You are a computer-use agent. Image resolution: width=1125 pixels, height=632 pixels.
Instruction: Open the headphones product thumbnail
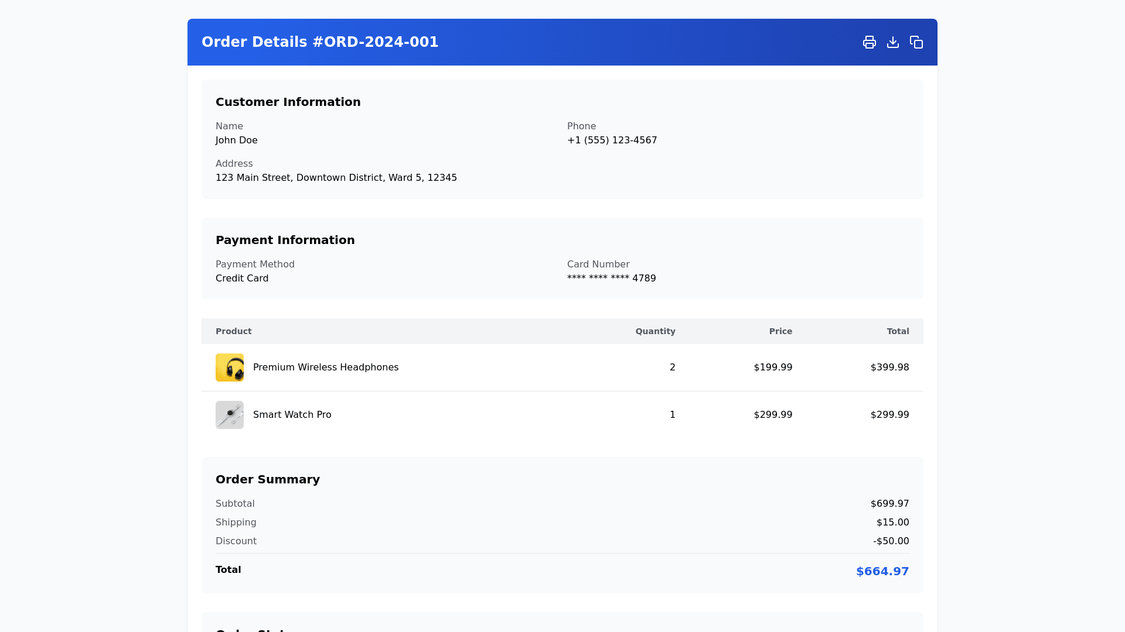click(x=230, y=367)
